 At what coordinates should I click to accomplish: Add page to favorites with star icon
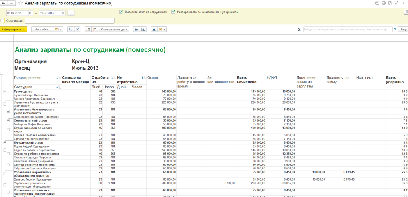20,3
